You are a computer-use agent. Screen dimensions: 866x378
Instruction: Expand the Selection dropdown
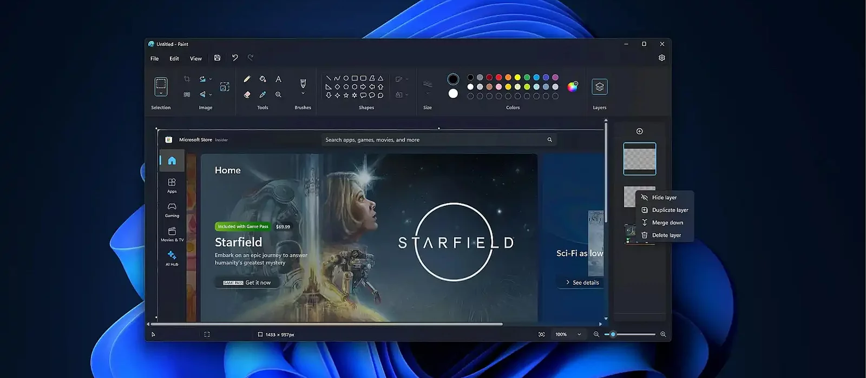click(x=161, y=94)
